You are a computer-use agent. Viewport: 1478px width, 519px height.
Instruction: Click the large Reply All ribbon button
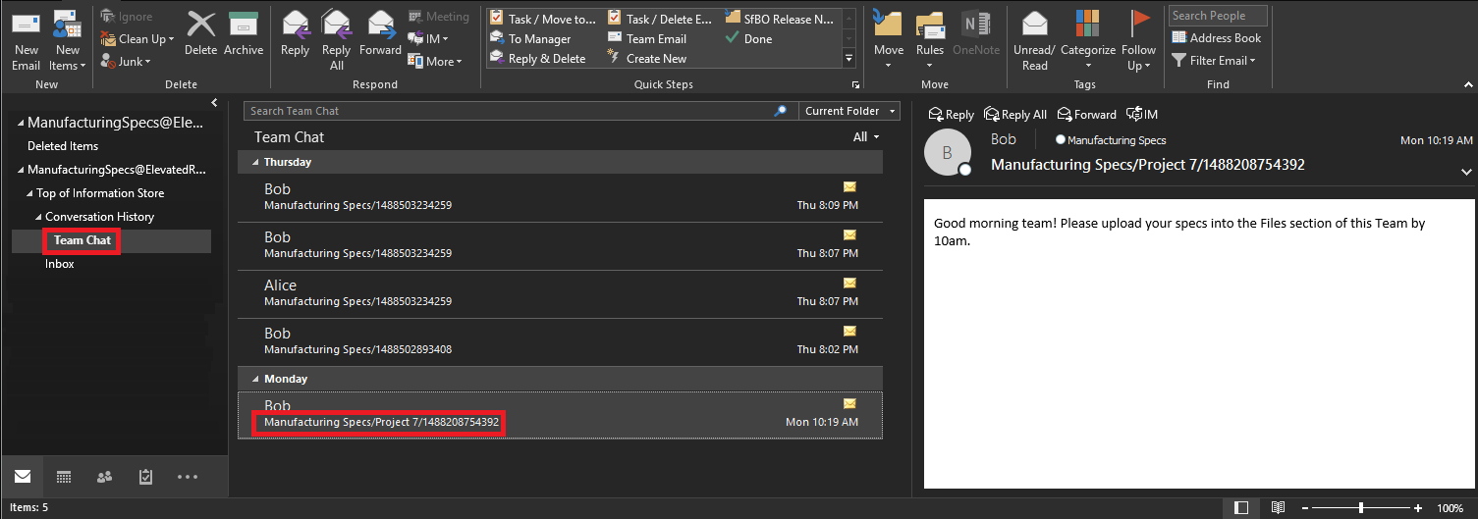(337, 39)
